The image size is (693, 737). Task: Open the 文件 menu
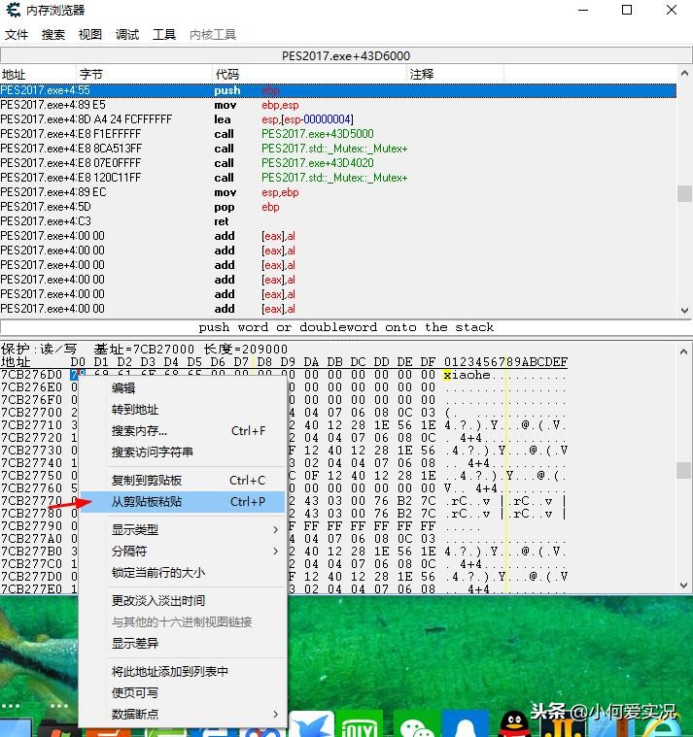[x=17, y=35]
